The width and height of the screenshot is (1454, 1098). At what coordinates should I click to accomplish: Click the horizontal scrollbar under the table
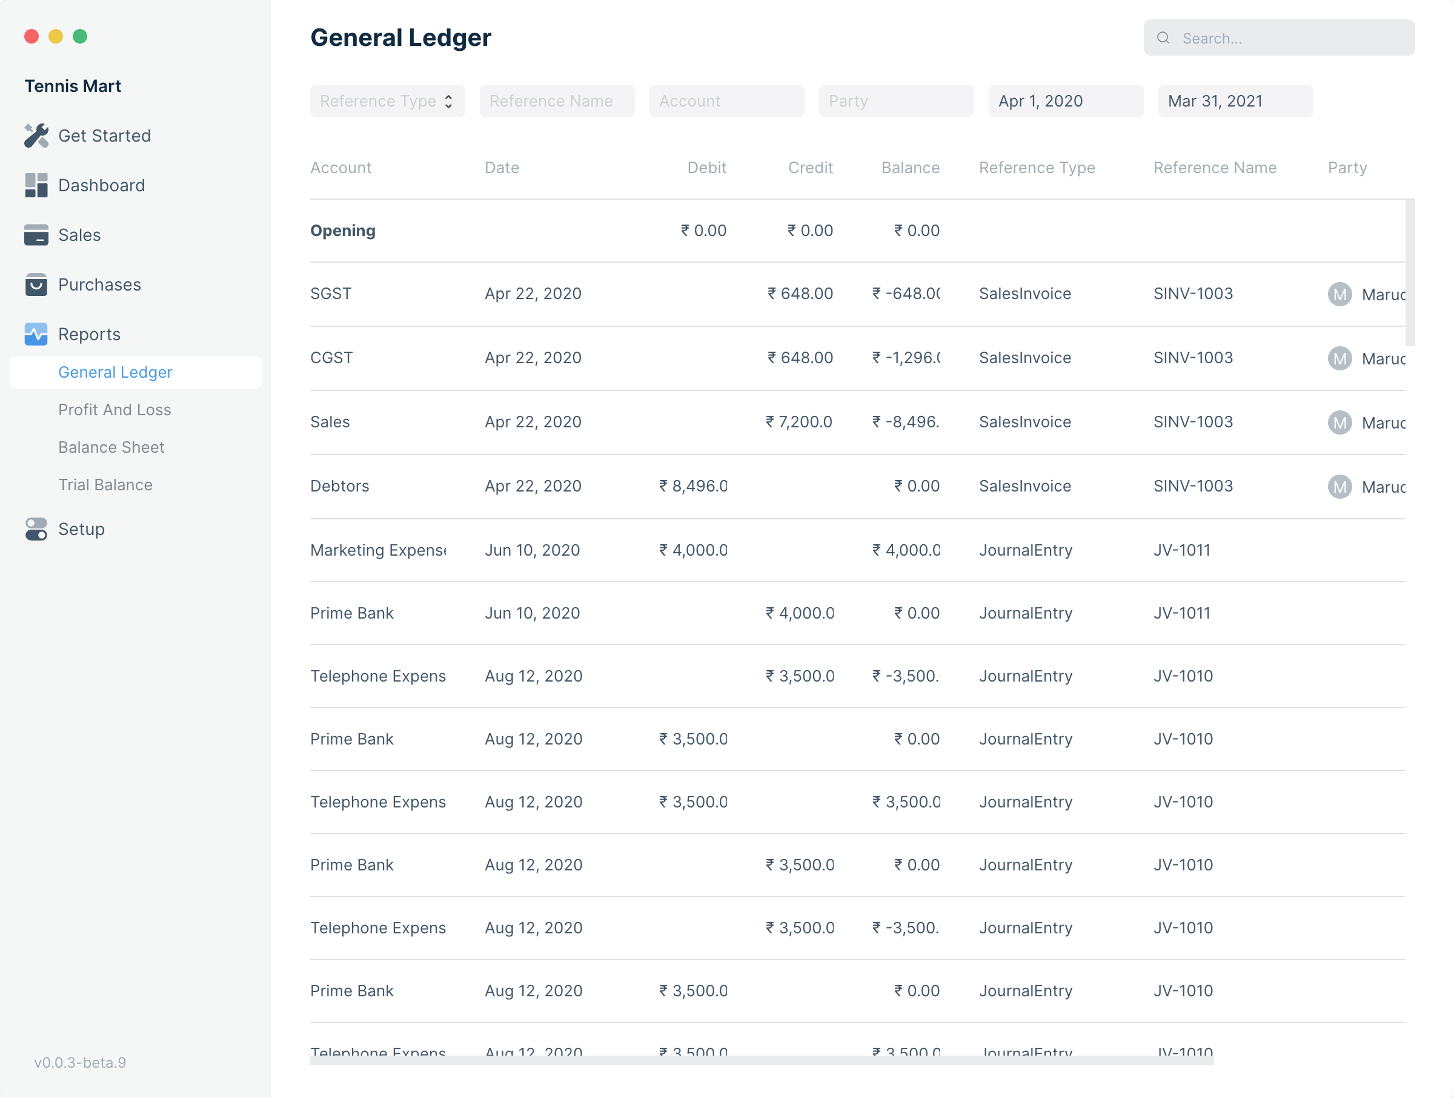762,1060
